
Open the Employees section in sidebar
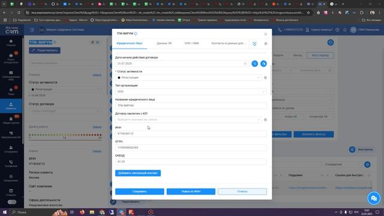[11, 149]
